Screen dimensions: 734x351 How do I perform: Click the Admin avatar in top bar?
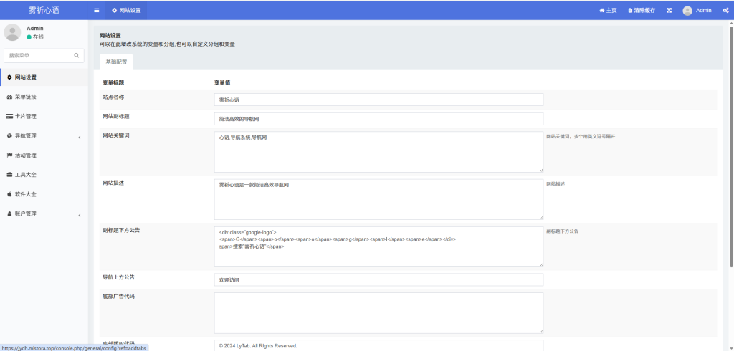pos(687,11)
